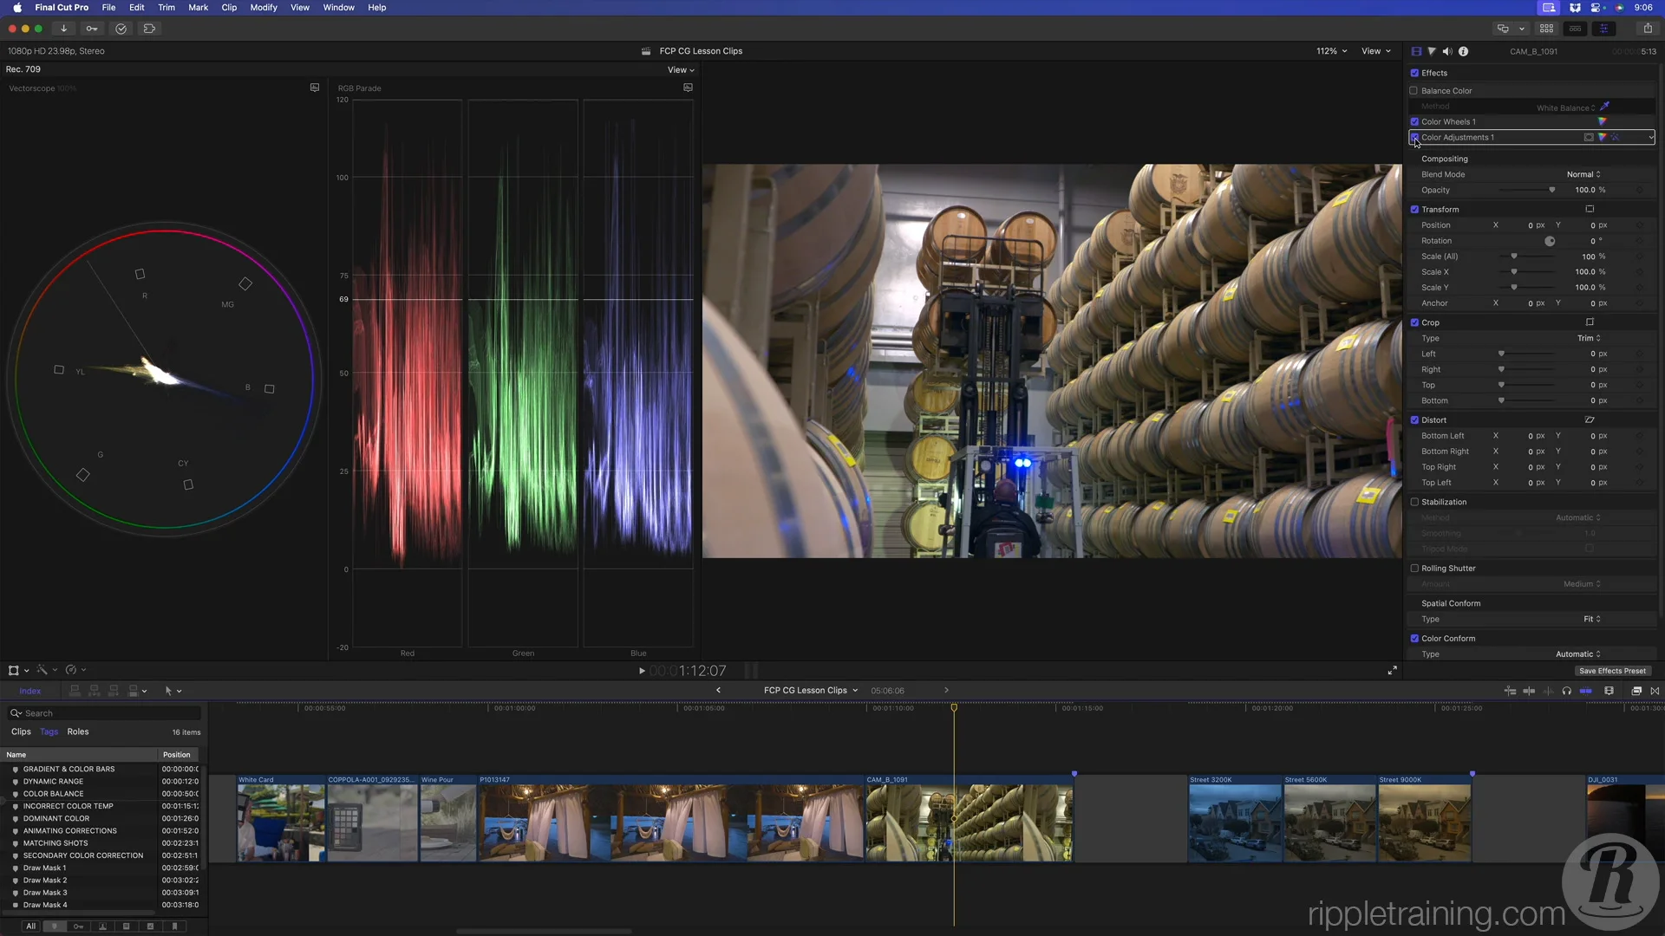Toggle timeline snapping
The height and width of the screenshot is (936, 1665).
tap(1586, 691)
